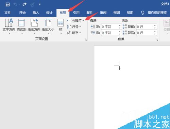Click the 操作说明搜索 search box
The height and width of the screenshot is (129, 170).
pyautogui.click(x=157, y=13)
